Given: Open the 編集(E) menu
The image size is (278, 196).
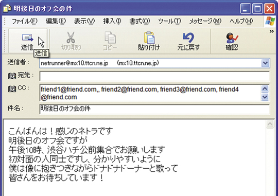Looking at the screenshot, I should pyautogui.click(x=56, y=21).
